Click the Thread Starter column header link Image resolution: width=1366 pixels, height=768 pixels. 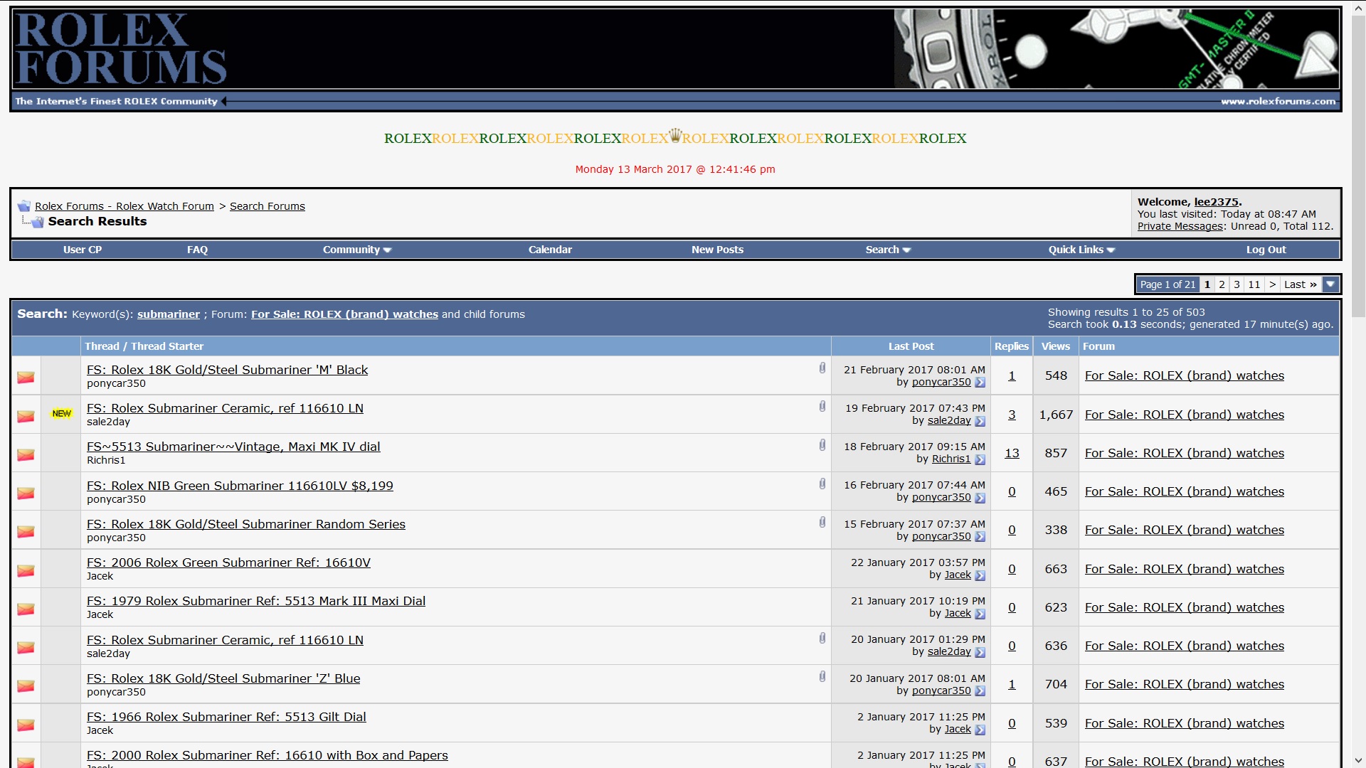pyautogui.click(x=167, y=346)
